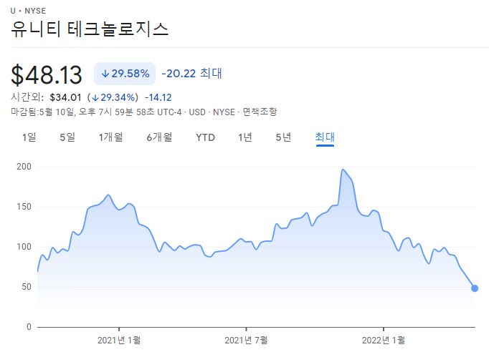Click the 50 y-axis label

pos(27,287)
